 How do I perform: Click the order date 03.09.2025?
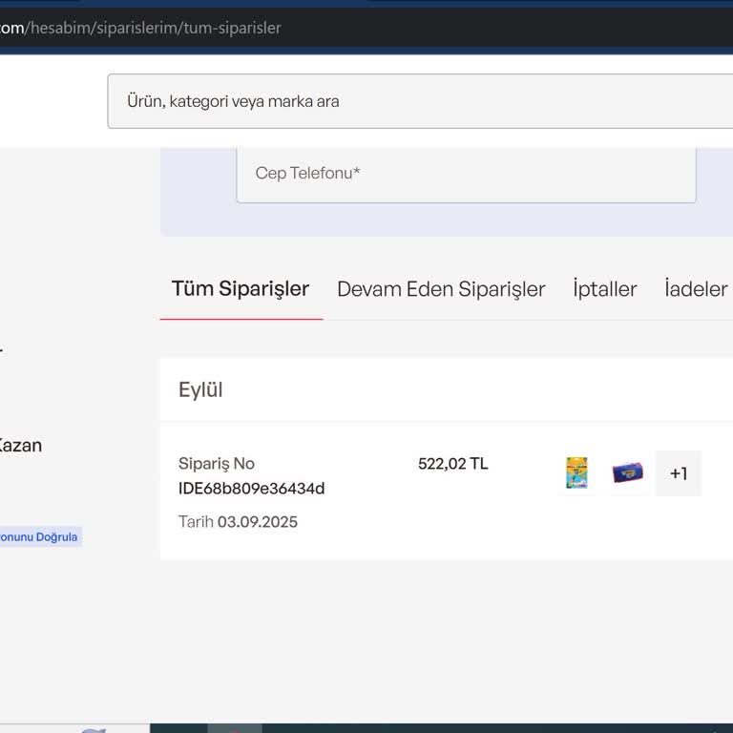tap(257, 522)
